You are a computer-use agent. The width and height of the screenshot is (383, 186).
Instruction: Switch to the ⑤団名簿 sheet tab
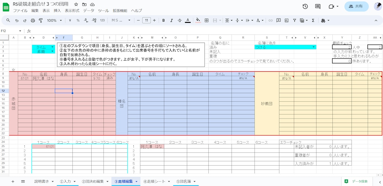click(186, 181)
